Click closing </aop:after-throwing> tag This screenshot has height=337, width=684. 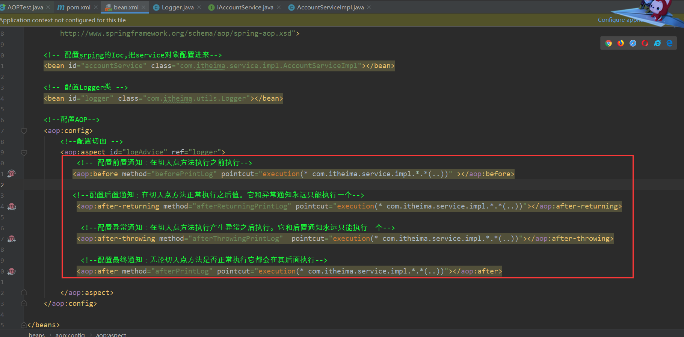point(570,239)
